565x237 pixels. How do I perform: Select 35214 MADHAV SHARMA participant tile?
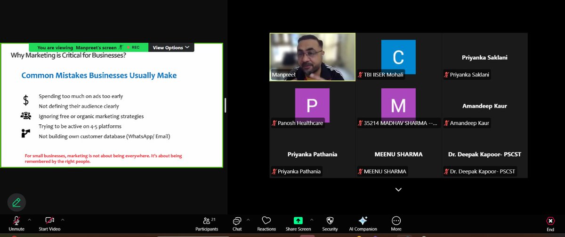[x=398, y=105]
